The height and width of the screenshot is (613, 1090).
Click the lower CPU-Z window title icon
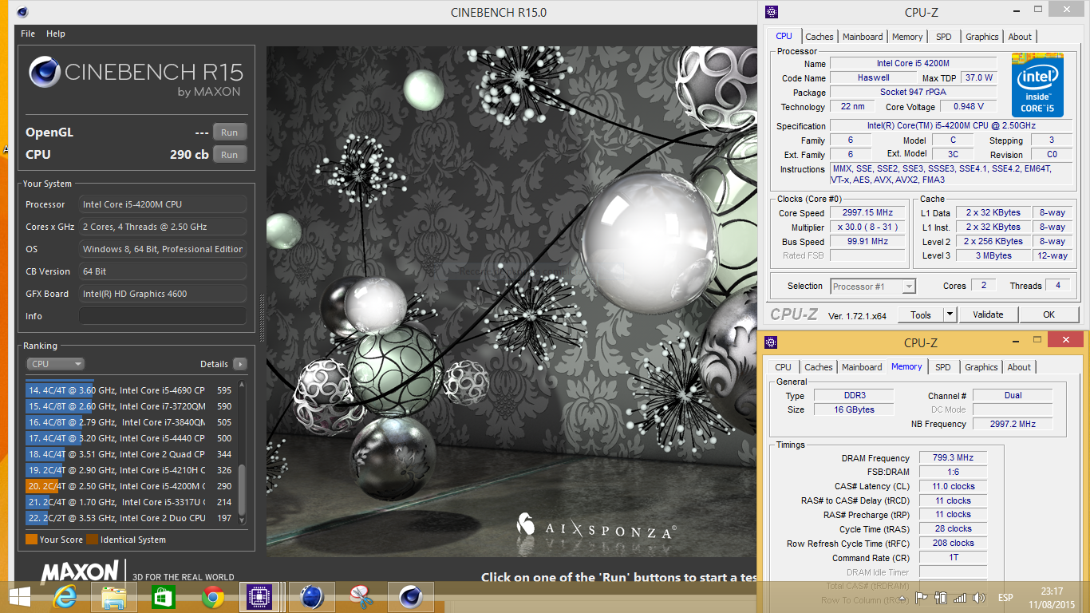pos(771,342)
